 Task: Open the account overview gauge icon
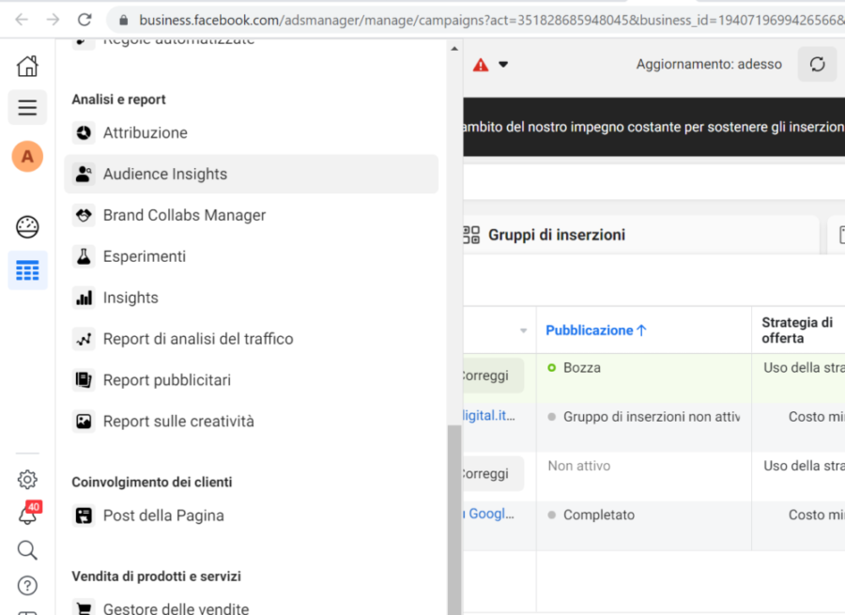pos(27,227)
